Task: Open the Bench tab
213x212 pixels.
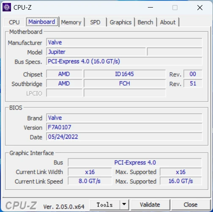Action: click(x=145, y=22)
